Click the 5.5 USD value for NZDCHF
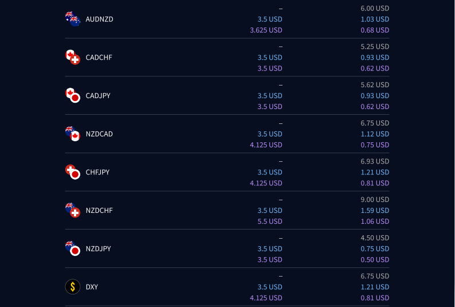Viewport: 455px width, 307px height. (x=270, y=221)
